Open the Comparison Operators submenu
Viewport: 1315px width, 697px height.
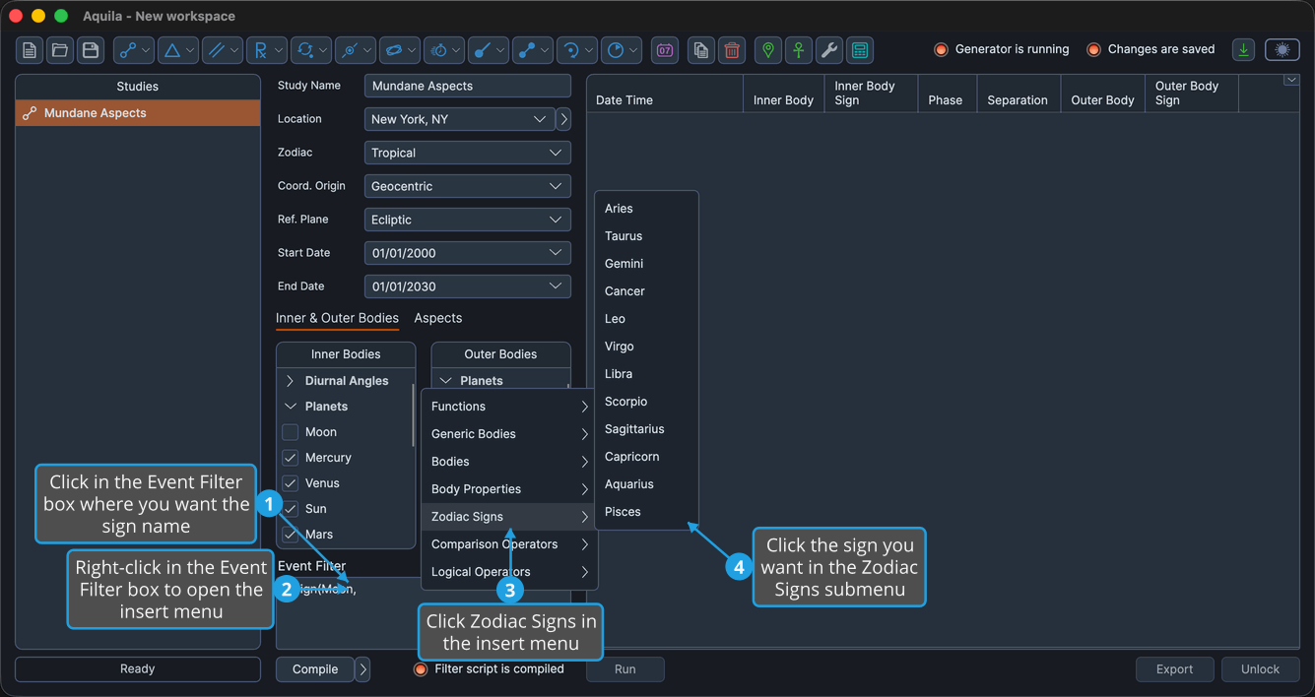click(x=509, y=544)
